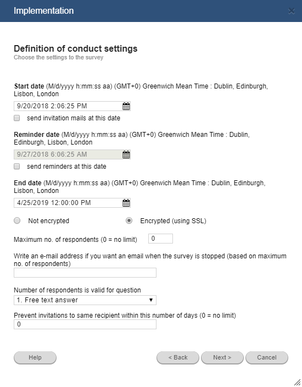The height and width of the screenshot is (387, 302).
Task: Focus the Maximum no. of respondents box
Action: (x=160, y=239)
